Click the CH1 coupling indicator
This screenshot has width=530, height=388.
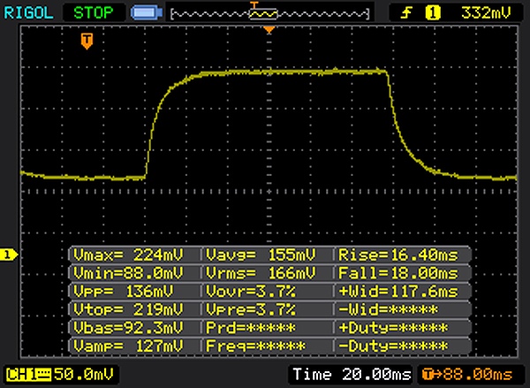tap(28, 375)
